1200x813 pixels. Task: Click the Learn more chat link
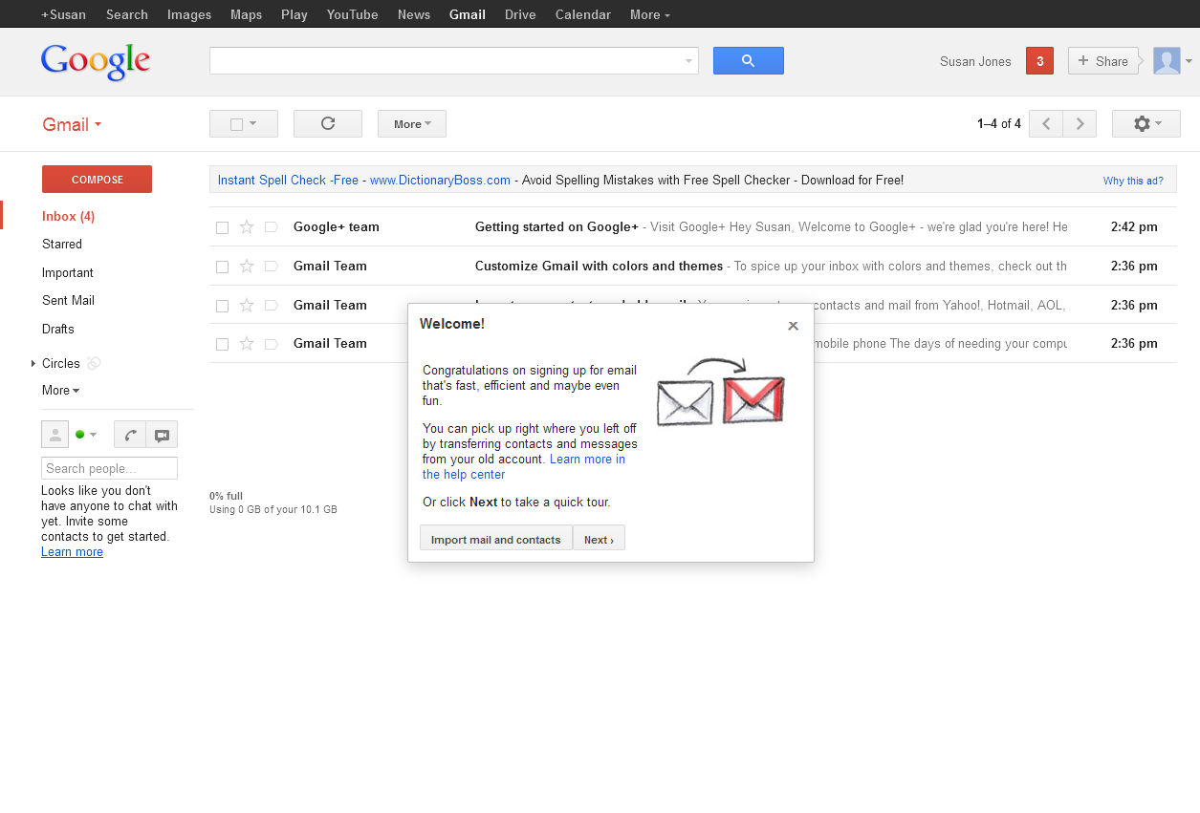click(x=72, y=551)
